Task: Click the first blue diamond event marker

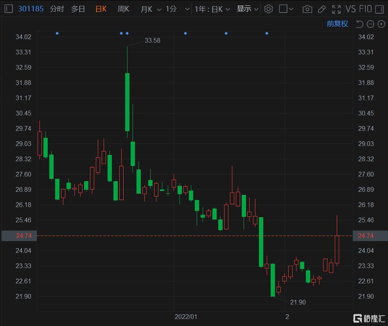Action: pos(57,33)
